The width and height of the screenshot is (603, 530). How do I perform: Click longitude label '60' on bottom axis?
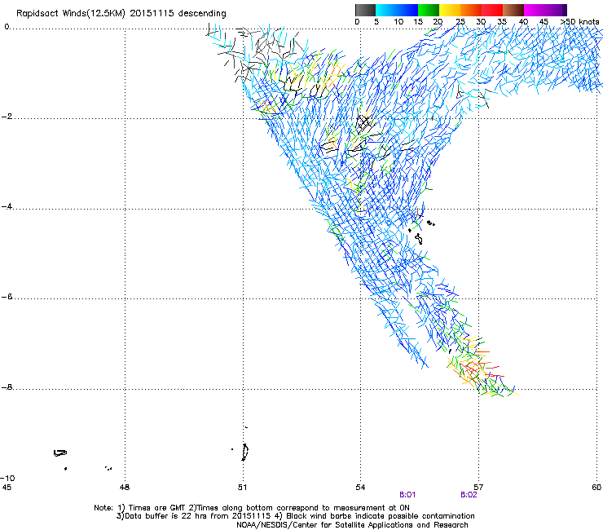596,488
